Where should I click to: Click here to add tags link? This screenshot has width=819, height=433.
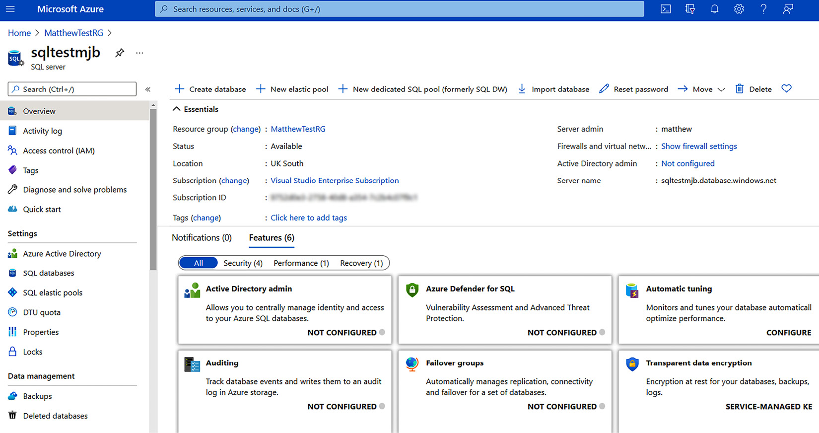pos(309,217)
